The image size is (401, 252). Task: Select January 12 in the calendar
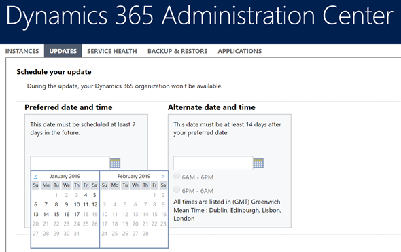[94, 204]
